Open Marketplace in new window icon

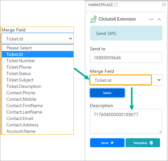point(116,5)
